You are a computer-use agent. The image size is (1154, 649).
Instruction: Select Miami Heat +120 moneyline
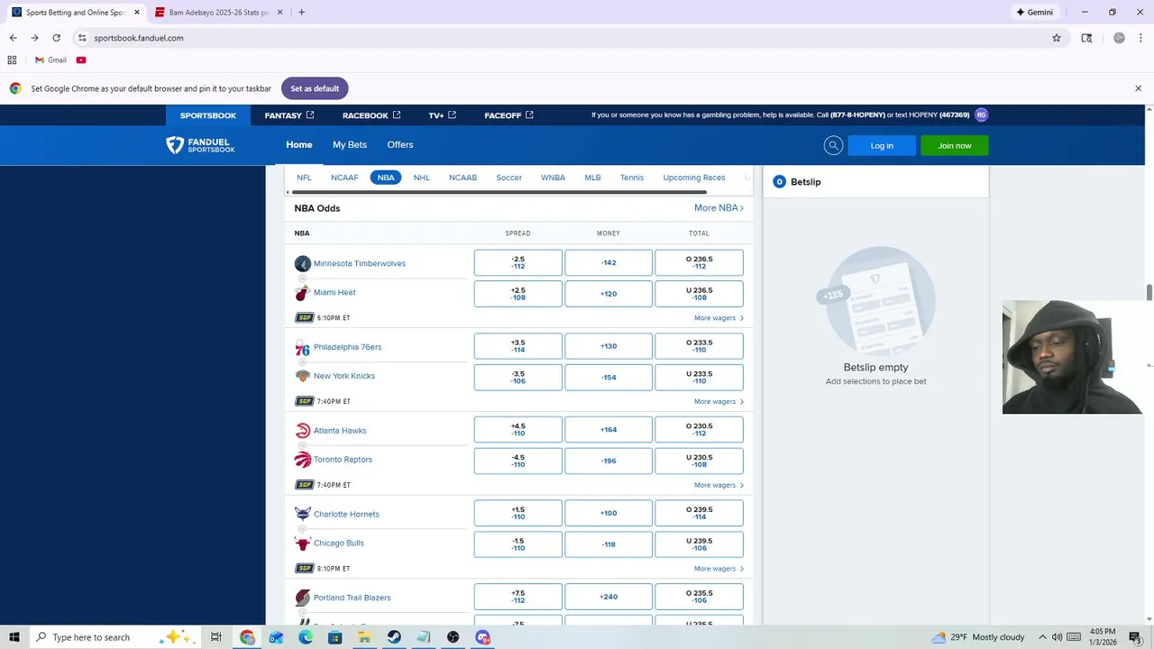(x=609, y=294)
